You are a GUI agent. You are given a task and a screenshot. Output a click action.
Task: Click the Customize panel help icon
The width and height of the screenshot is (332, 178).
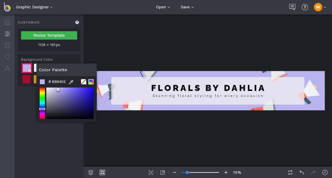(77, 22)
